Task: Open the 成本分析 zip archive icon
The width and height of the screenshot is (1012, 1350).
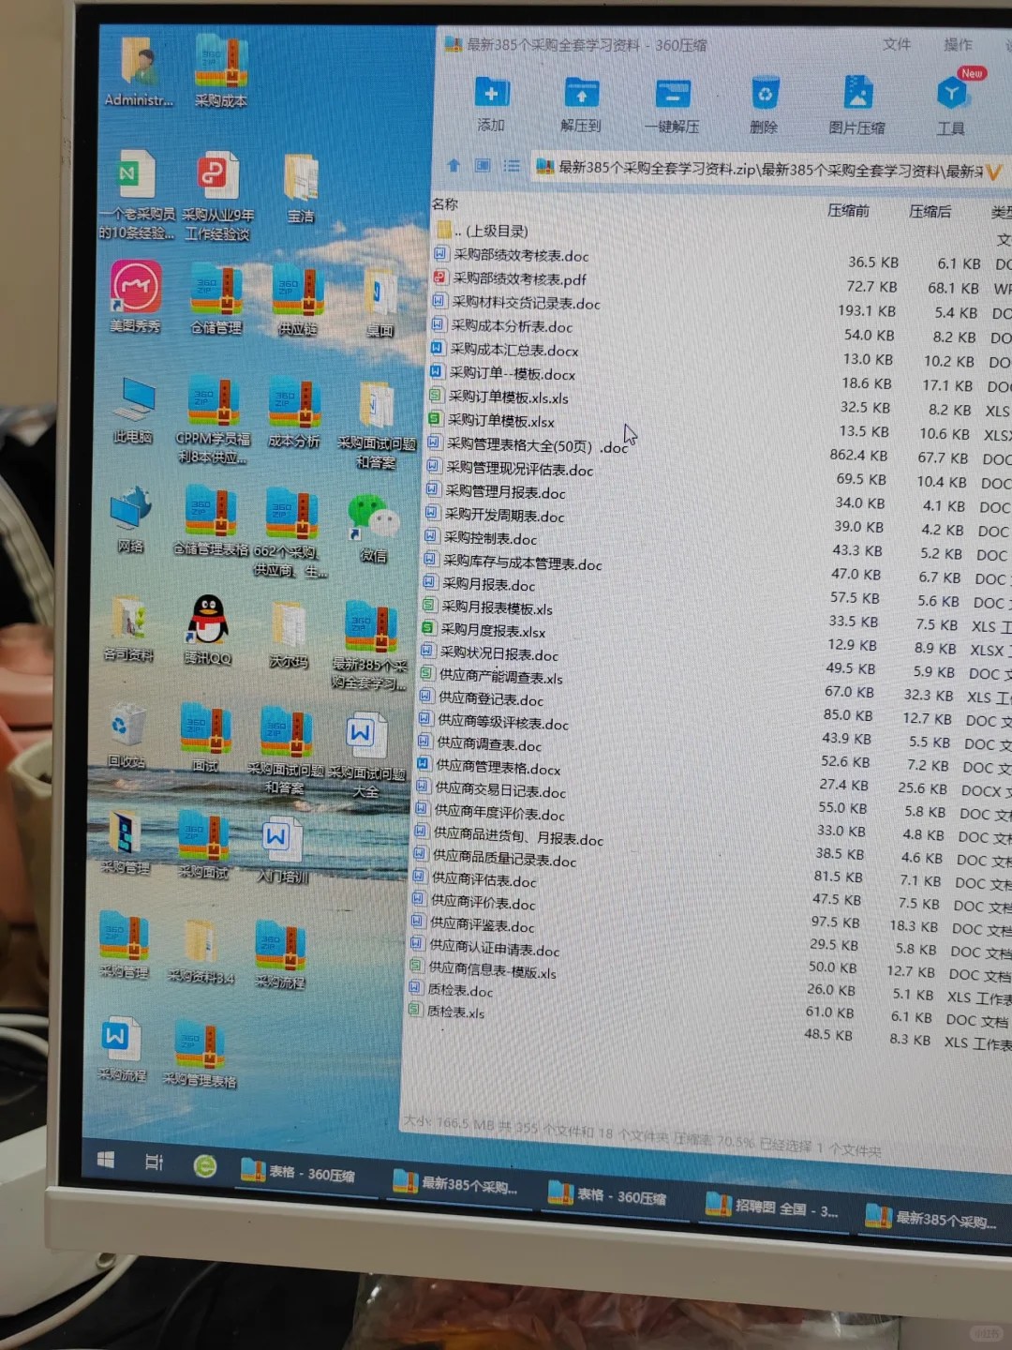Action: tap(294, 413)
